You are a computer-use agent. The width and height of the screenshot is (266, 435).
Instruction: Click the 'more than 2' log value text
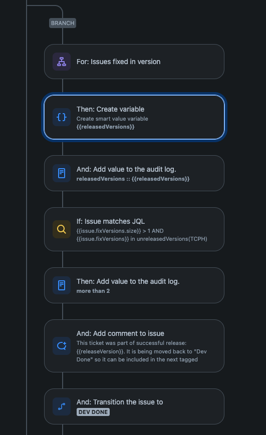click(93, 291)
